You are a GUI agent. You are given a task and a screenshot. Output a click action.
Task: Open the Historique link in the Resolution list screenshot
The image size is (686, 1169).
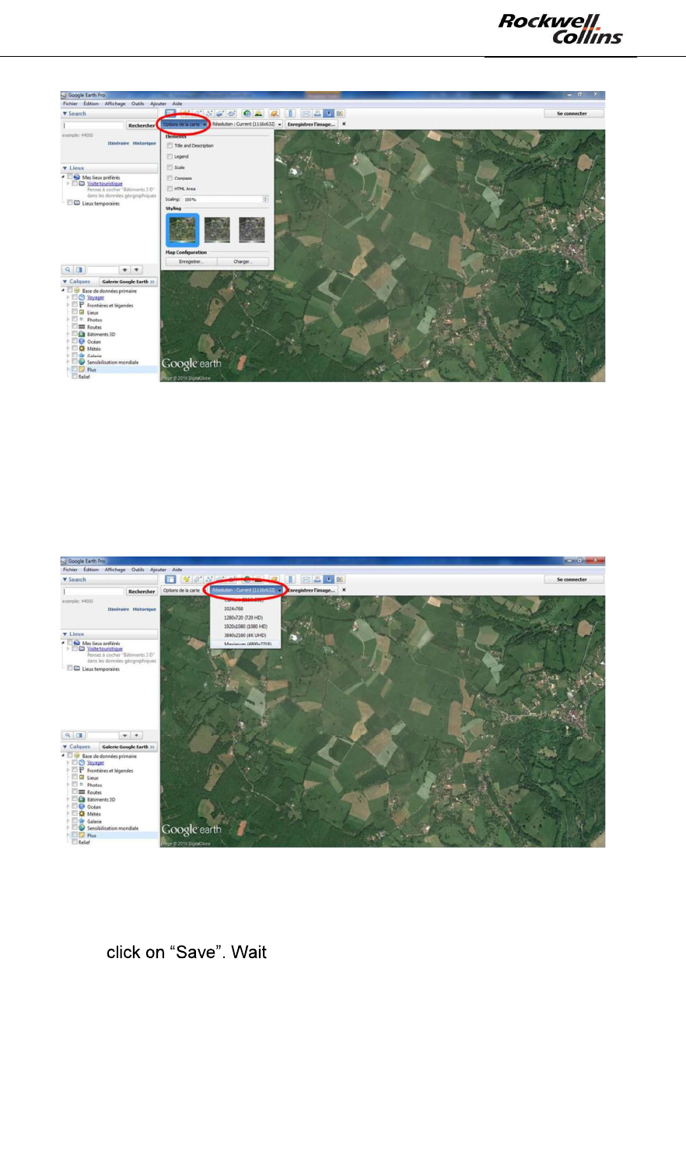[144, 609]
